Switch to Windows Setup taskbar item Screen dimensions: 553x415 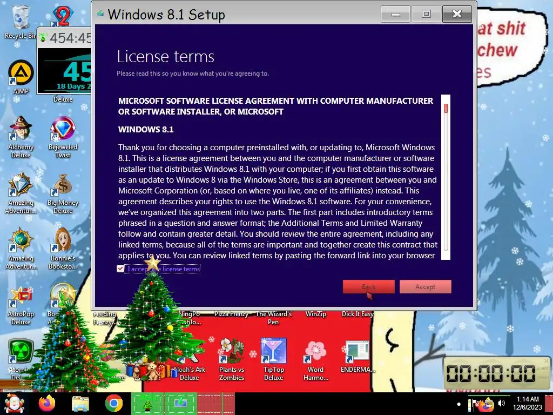click(x=181, y=404)
